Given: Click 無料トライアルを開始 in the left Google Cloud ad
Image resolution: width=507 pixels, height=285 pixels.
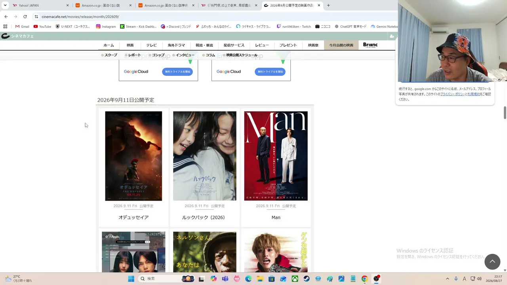Looking at the screenshot, I should click(x=177, y=72).
